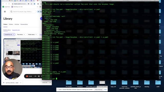The height and width of the screenshot is (92, 164).
Task: Open the important personal screenshots folder
Action: point(125,84)
